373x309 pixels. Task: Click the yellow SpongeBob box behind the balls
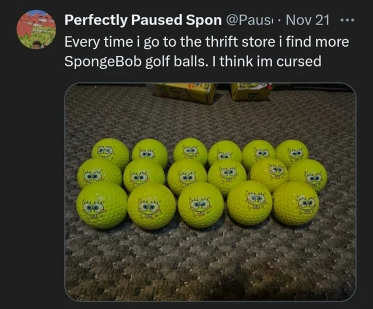(186, 93)
